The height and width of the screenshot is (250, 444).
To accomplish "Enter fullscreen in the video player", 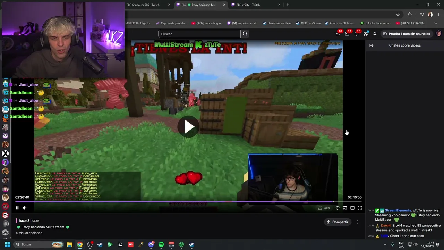I will pos(360,208).
